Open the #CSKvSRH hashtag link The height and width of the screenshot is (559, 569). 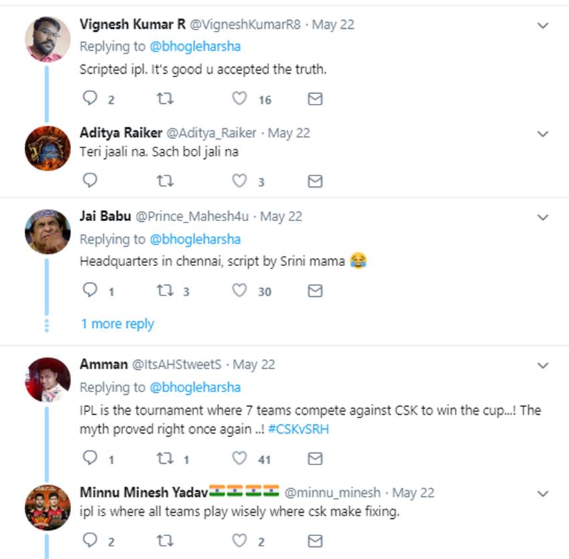click(299, 429)
